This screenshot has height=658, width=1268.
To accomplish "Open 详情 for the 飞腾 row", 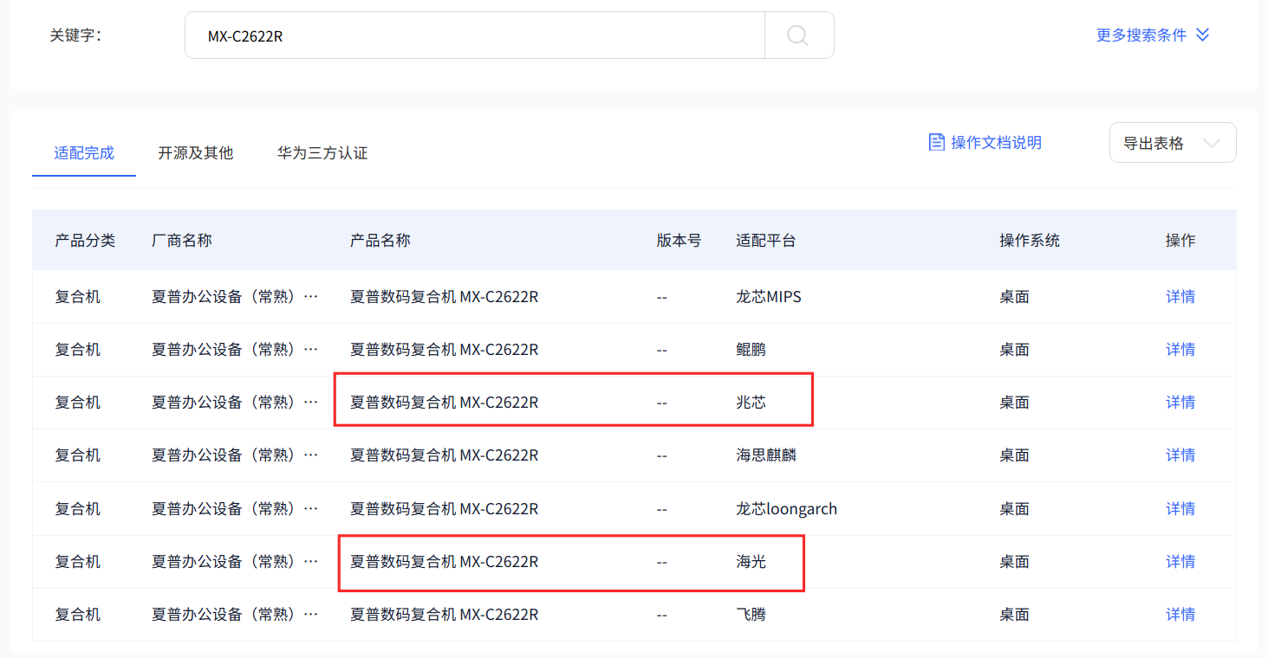I will [1180, 615].
